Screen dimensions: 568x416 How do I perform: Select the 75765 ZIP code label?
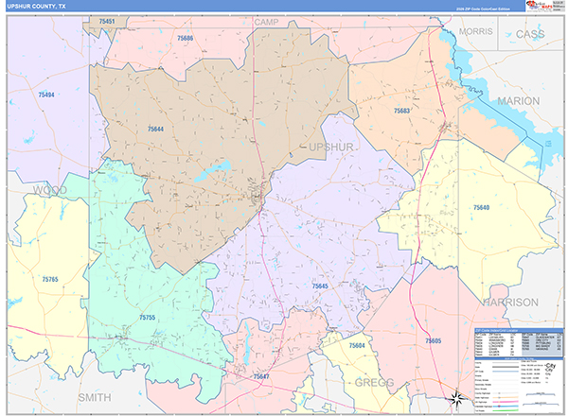50,279
